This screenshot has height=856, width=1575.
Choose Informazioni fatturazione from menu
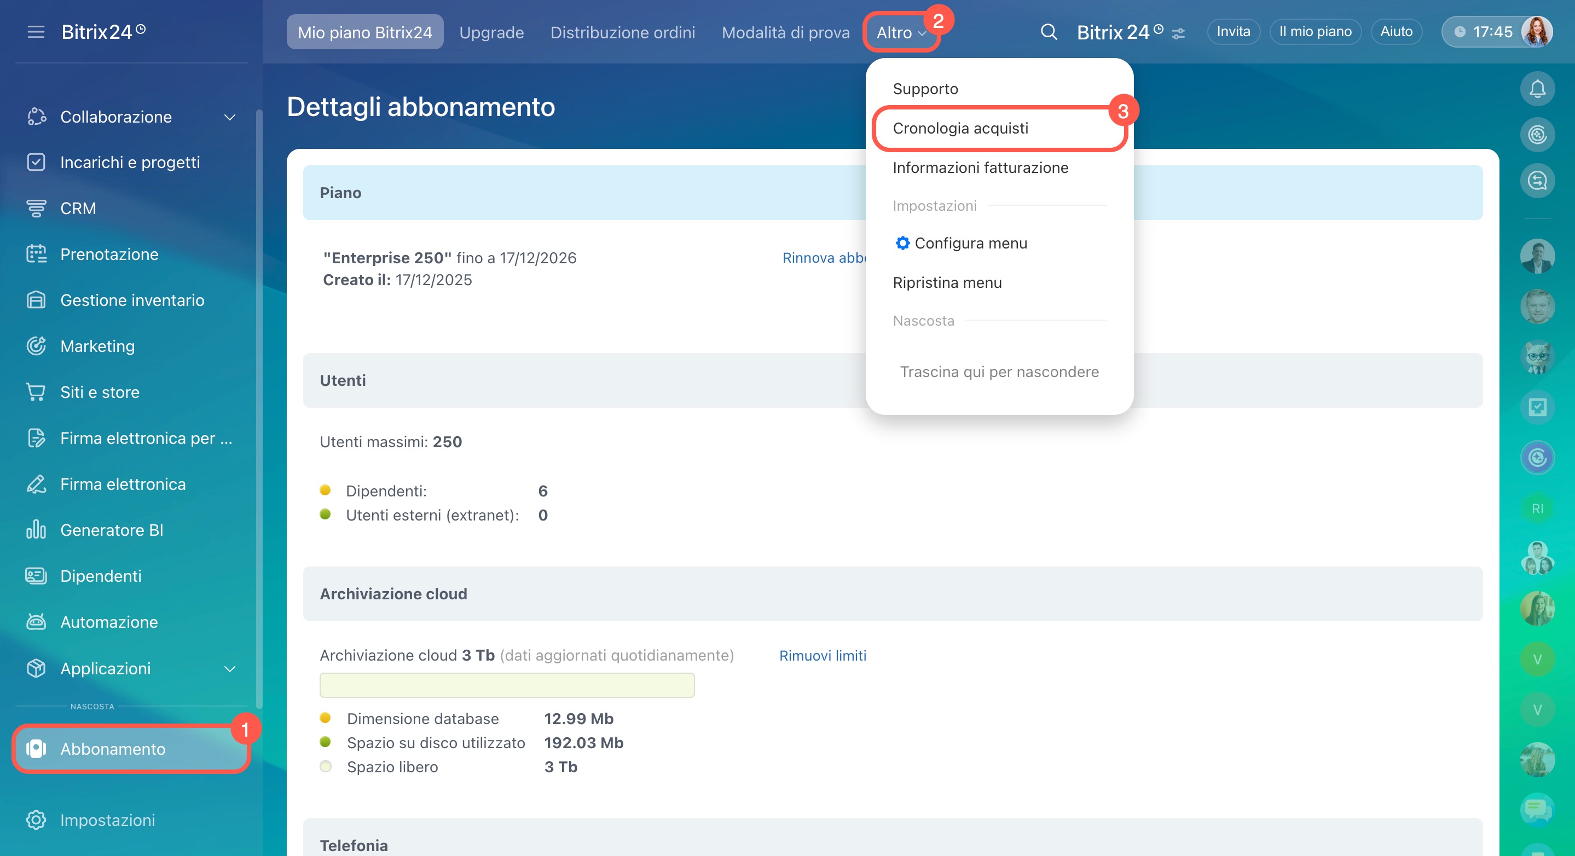980,167
